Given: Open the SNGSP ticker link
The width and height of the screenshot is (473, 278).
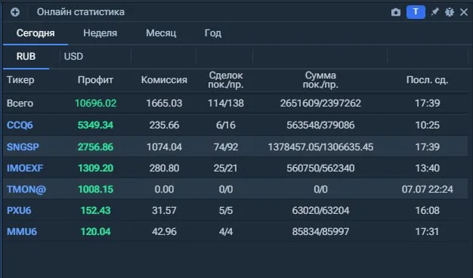Looking at the screenshot, I should click(23, 147).
